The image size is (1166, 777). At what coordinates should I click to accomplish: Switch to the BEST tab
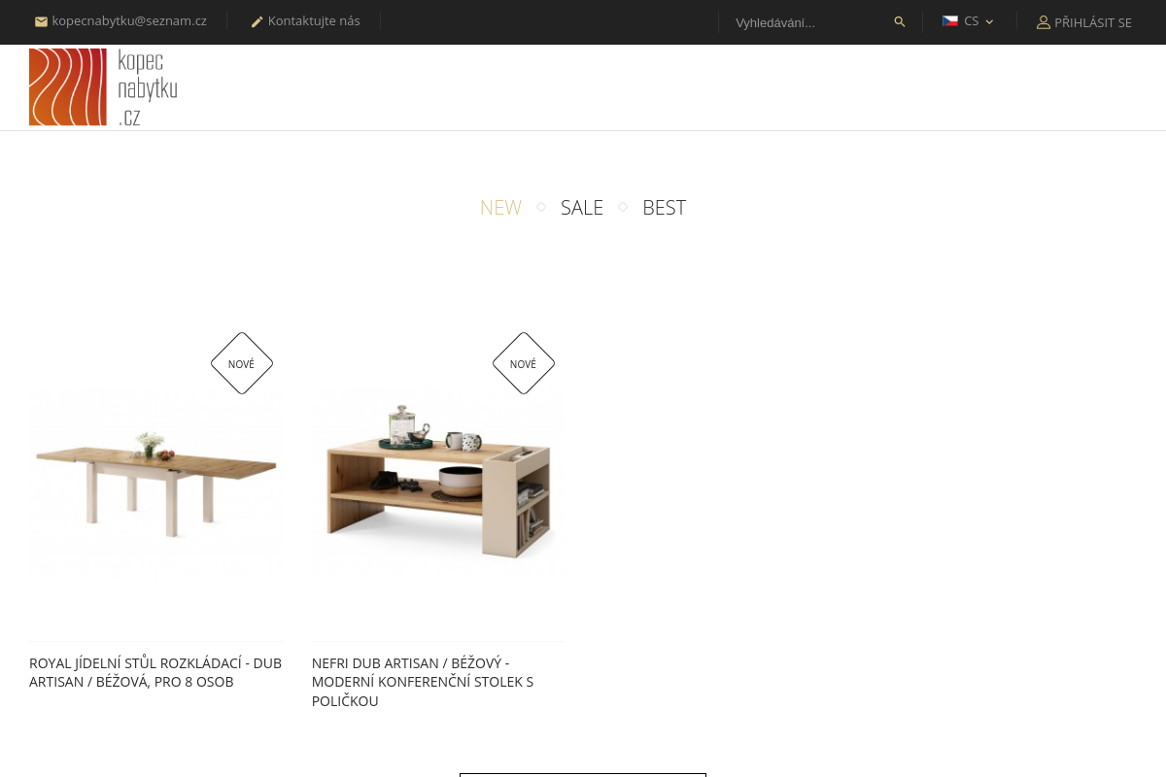[664, 207]
